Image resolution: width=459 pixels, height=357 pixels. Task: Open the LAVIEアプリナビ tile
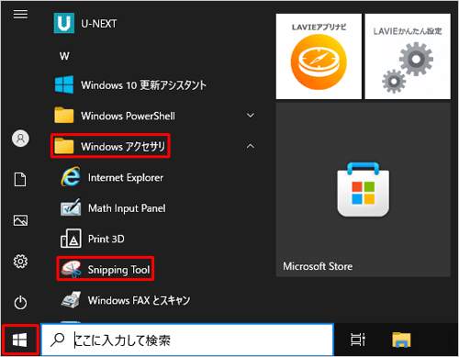click(x=319, y=56)
